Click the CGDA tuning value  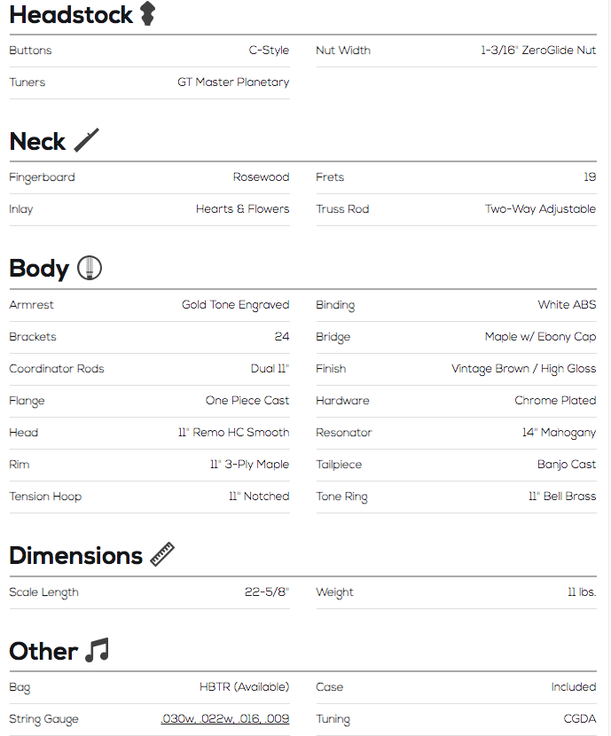[580, 718]
